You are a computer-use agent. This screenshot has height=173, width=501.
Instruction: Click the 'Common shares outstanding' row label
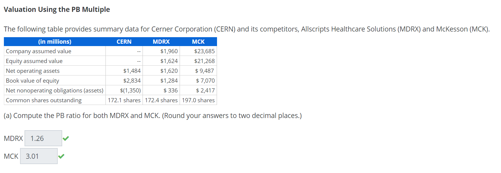pos(43,100)
